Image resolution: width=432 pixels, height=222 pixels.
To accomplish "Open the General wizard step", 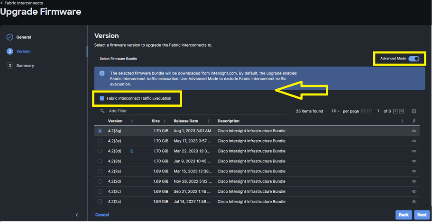I will point(19,37).
